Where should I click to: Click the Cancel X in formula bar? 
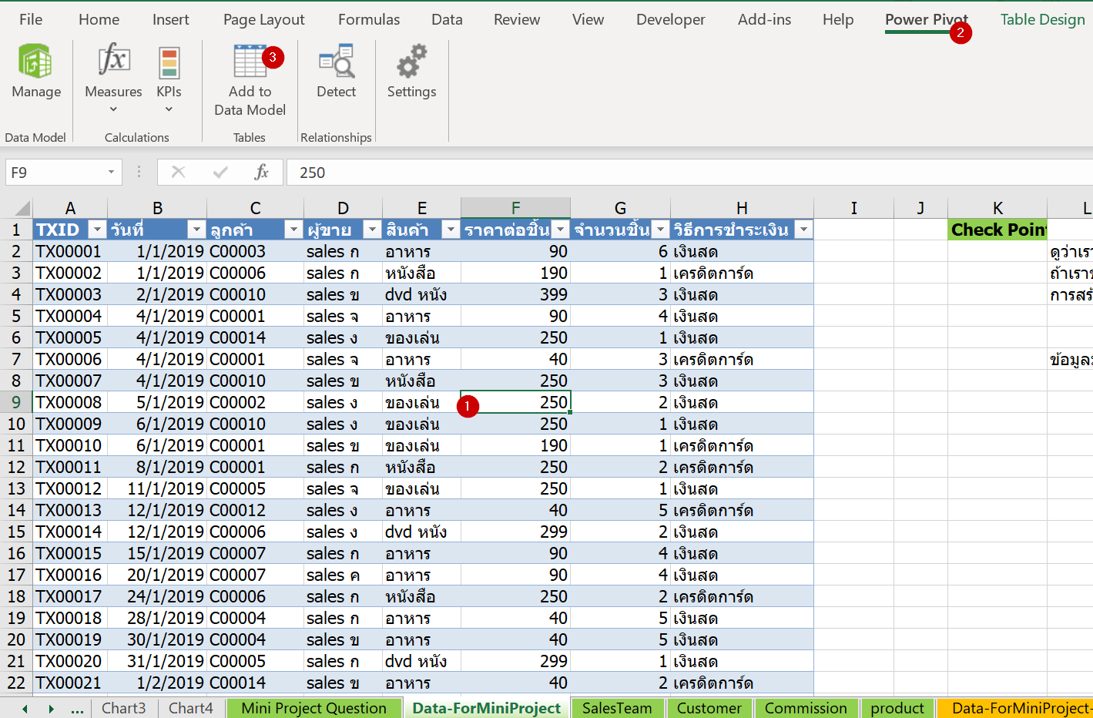click(178, 172)
